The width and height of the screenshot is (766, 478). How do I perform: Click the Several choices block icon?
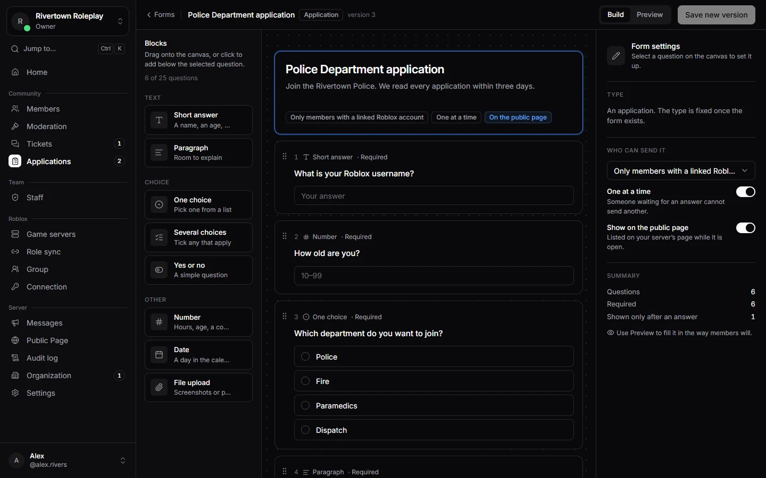click(159, 237)
